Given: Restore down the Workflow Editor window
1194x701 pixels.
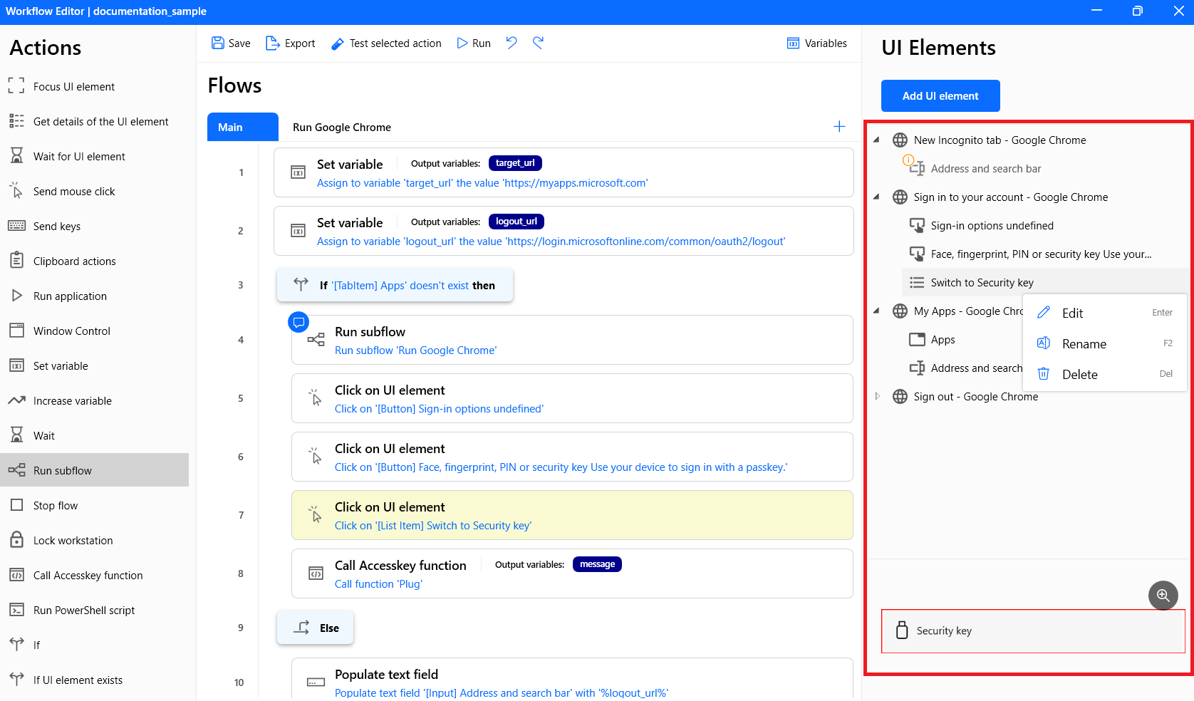Looking at the screenshot, I should [1138, 11].
